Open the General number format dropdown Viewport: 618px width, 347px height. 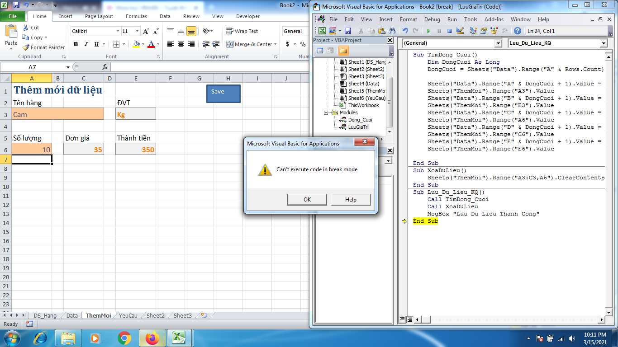pyautogui.click(x=296, y=31)
